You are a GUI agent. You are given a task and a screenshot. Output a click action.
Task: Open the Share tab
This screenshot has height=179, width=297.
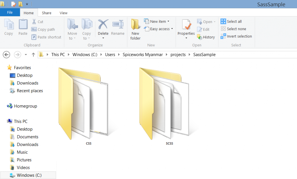point(46,13)
